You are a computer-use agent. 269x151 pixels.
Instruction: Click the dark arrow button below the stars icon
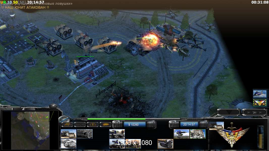[255, 112]
